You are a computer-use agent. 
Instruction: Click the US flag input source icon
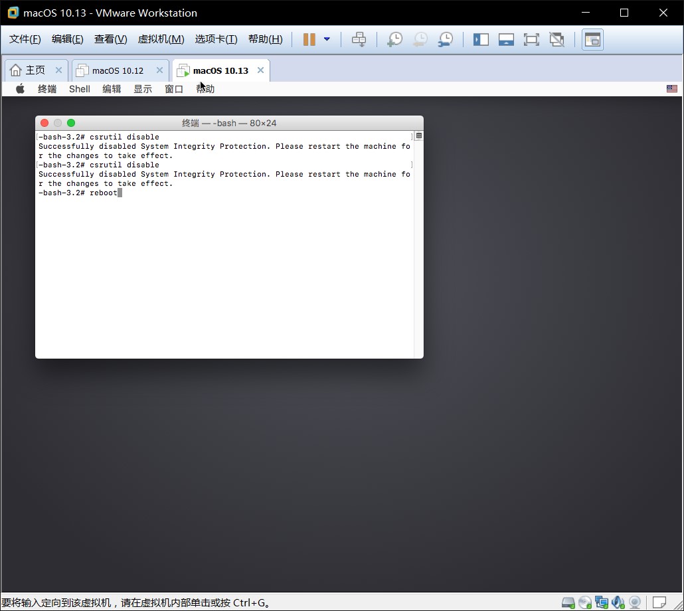pyautogui.click(x=672, y=89)
